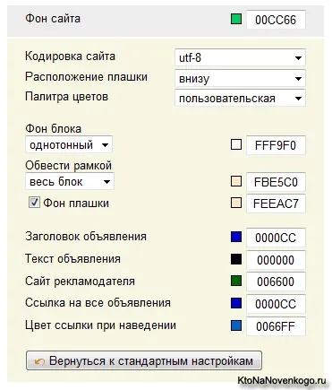Click swatch for Цвет ссылки при наведении
The width and height of the screenshot is (332, 390).
pyautogui.click(x=236, y=325)
